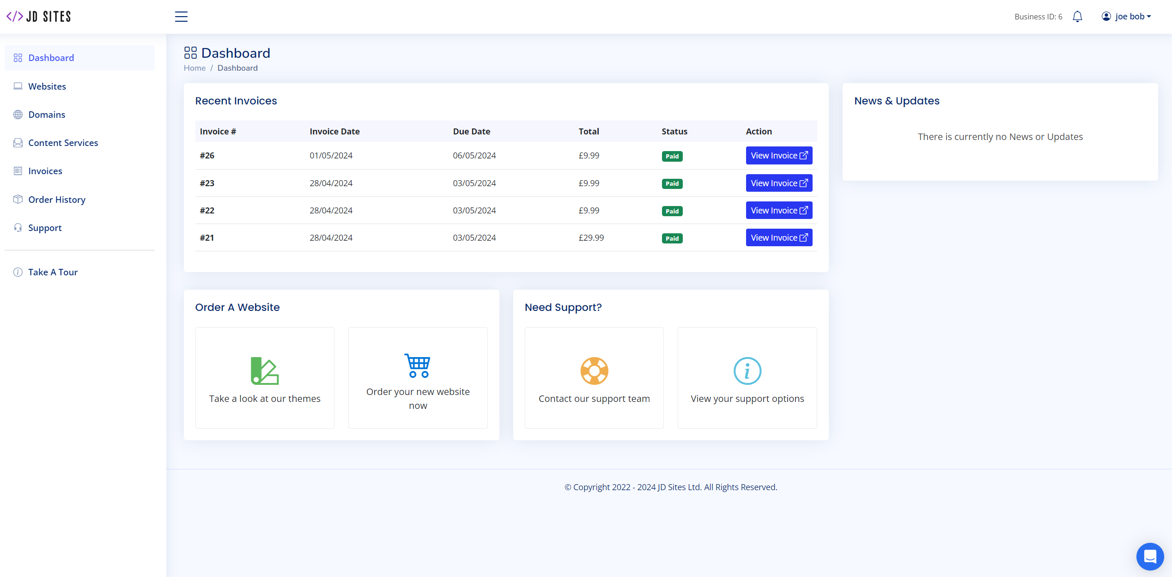The height and width of the screenshot is (577, 1172).
Task: Click invoice number #22
Action: click(207, 211)
